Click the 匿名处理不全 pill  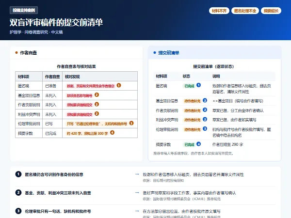[x=245, y=11]
